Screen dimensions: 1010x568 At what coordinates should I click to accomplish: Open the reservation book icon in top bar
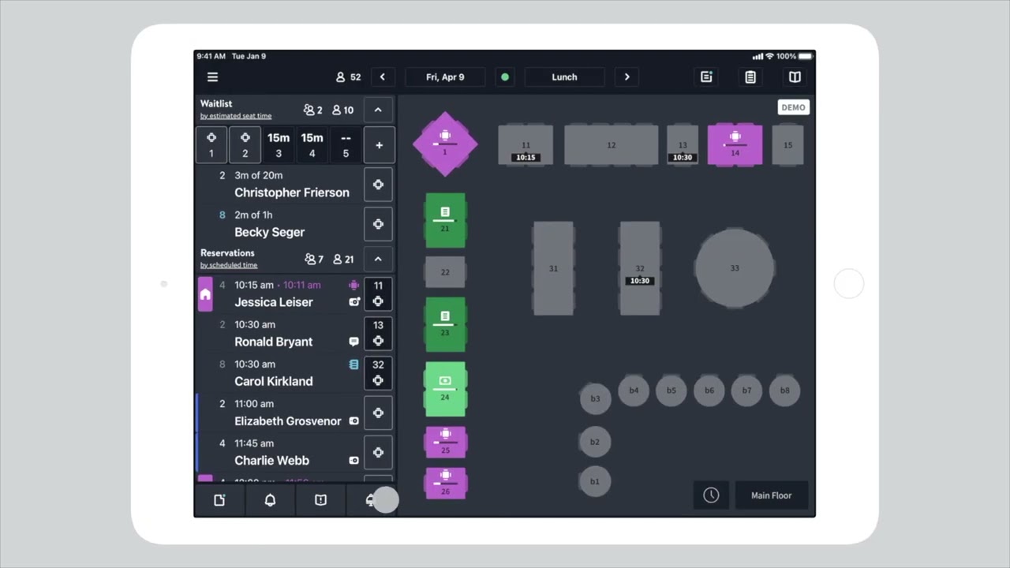[795, 77]
